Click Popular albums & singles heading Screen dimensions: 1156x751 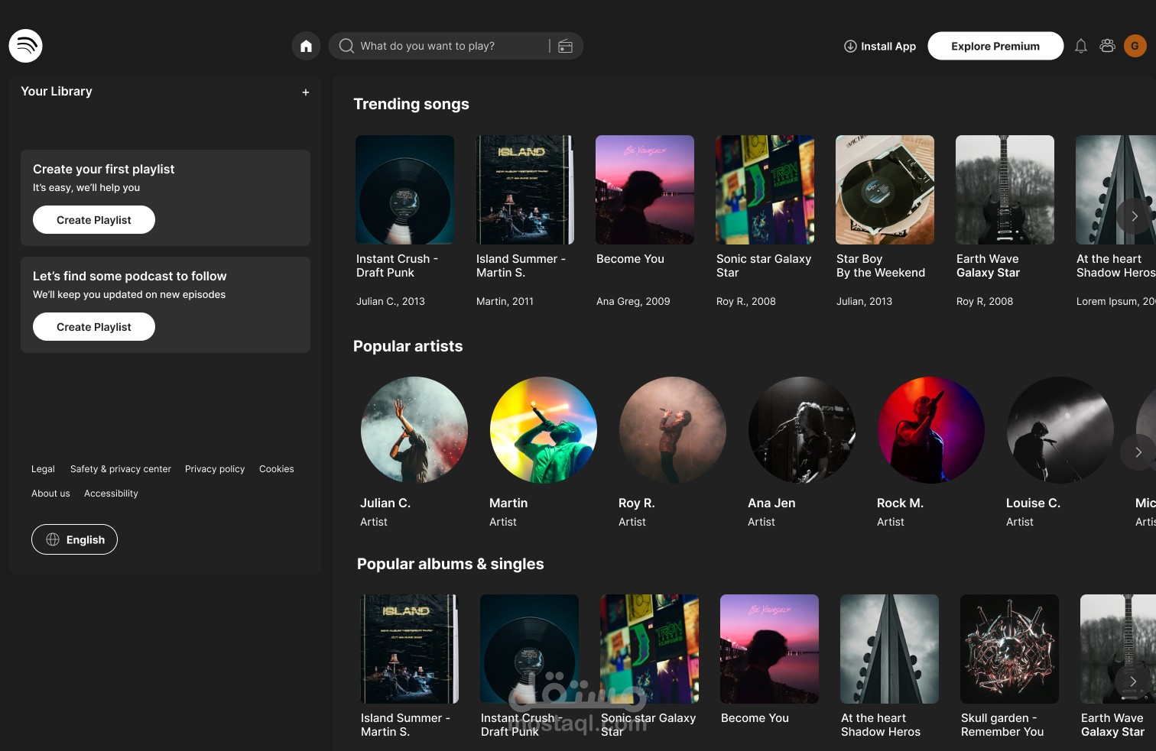(x=450, y=564)
